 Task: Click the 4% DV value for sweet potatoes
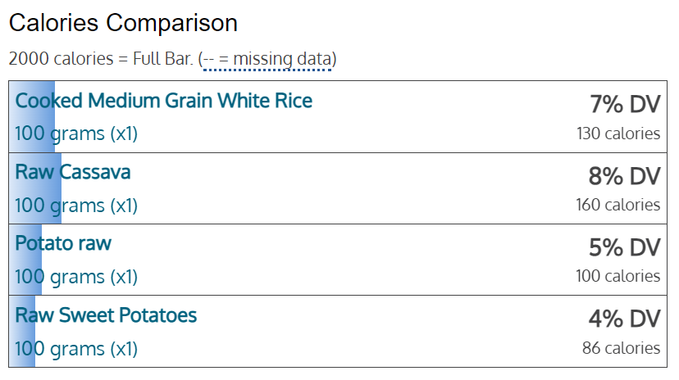pyautogui.click(x=624, y=319)
